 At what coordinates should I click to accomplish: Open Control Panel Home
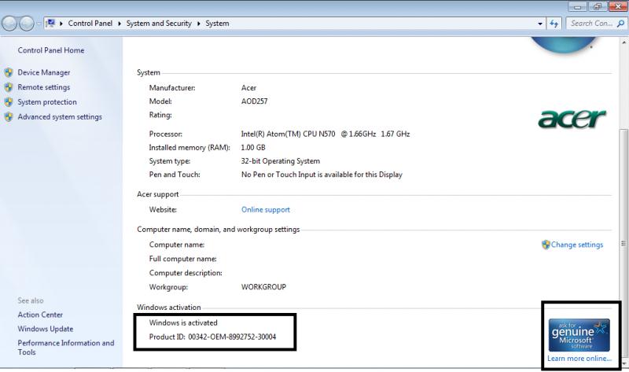50,50
